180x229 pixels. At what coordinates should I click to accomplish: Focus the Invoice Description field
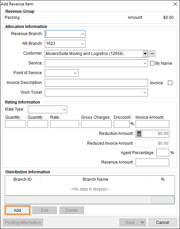(x=96, y=83)
